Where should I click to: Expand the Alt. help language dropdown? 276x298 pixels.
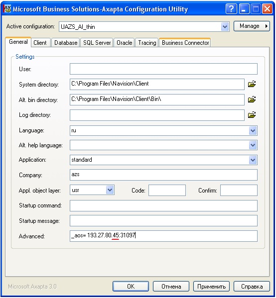tap(253, 145)
